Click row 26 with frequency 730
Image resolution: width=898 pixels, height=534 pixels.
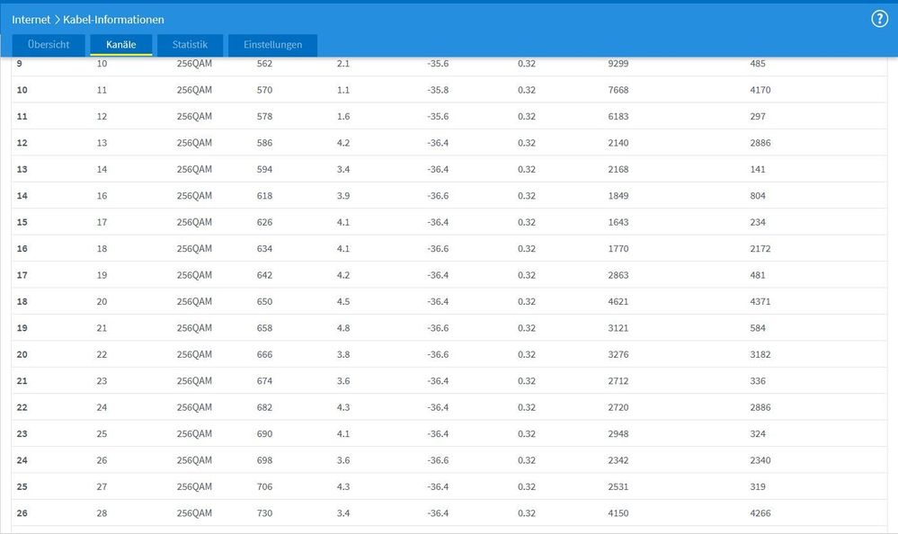coord(449,512)
